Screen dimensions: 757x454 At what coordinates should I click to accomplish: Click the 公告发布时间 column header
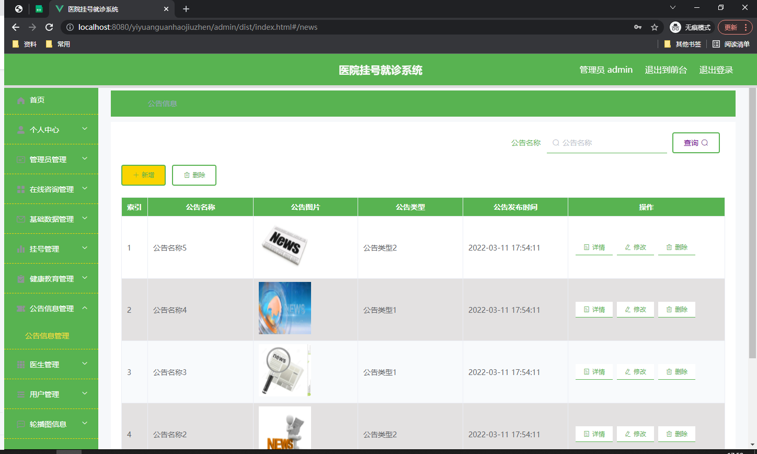pos(515,207)
